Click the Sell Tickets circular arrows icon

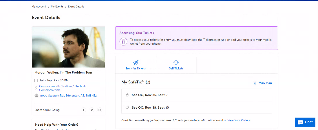[176, 63]
